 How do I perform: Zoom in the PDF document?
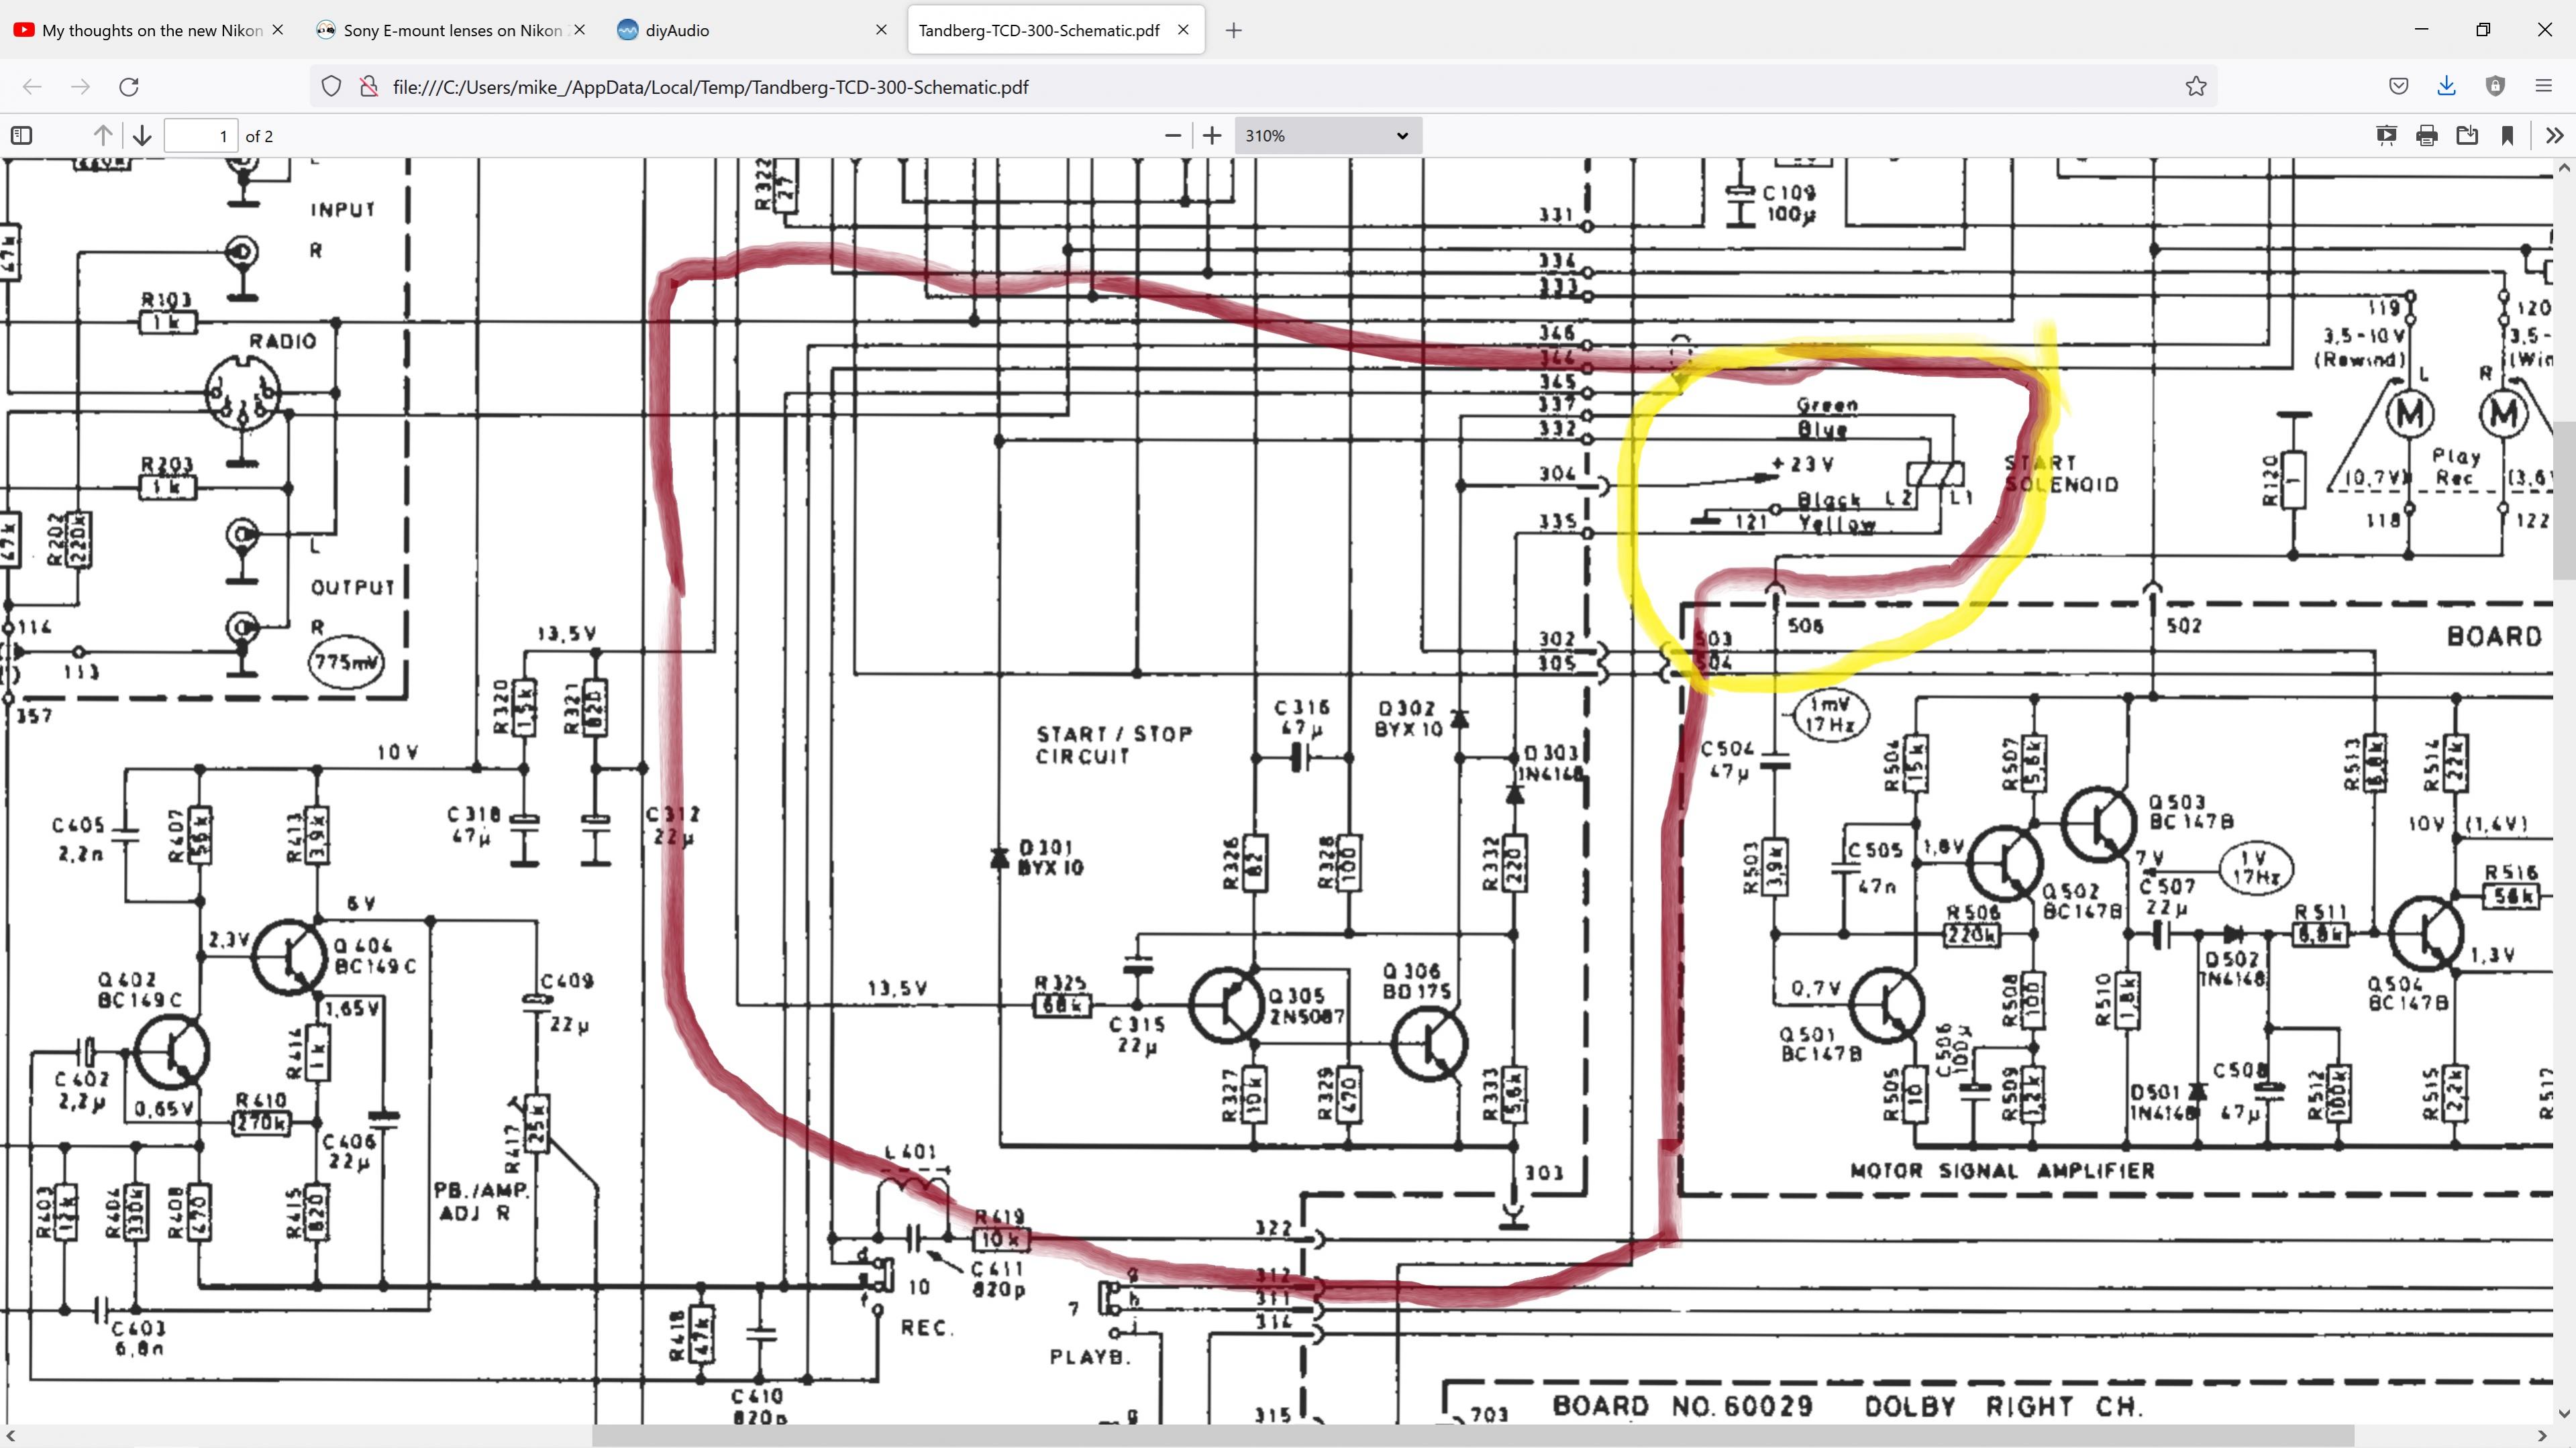[x=1212, y=136]
